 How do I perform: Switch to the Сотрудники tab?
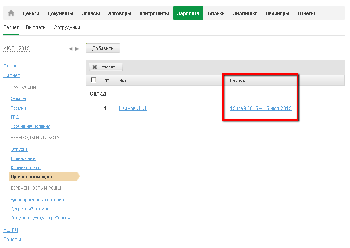pyautogui.click(x=67, y=27)
